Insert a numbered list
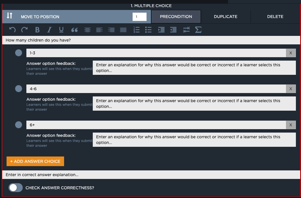Viewport: 301px width, 198px height. point(136,30)
